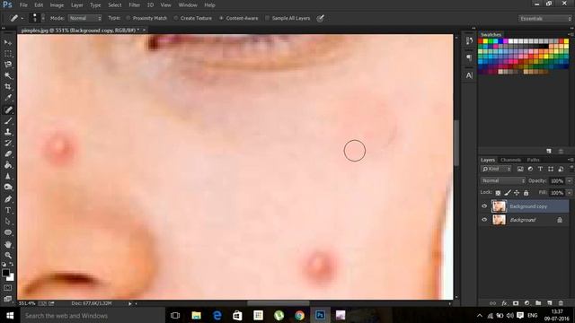
Task: Select the Eyedropper tool
Action: coord(8,98)
